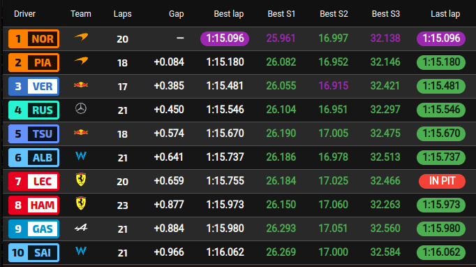Select the VER driver badge
This screenshot has height=267, width=476.
tap(34, 87)
